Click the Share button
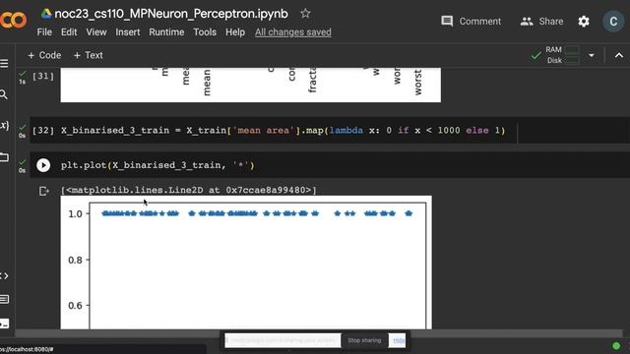630x354 pixels. [541, 22]
